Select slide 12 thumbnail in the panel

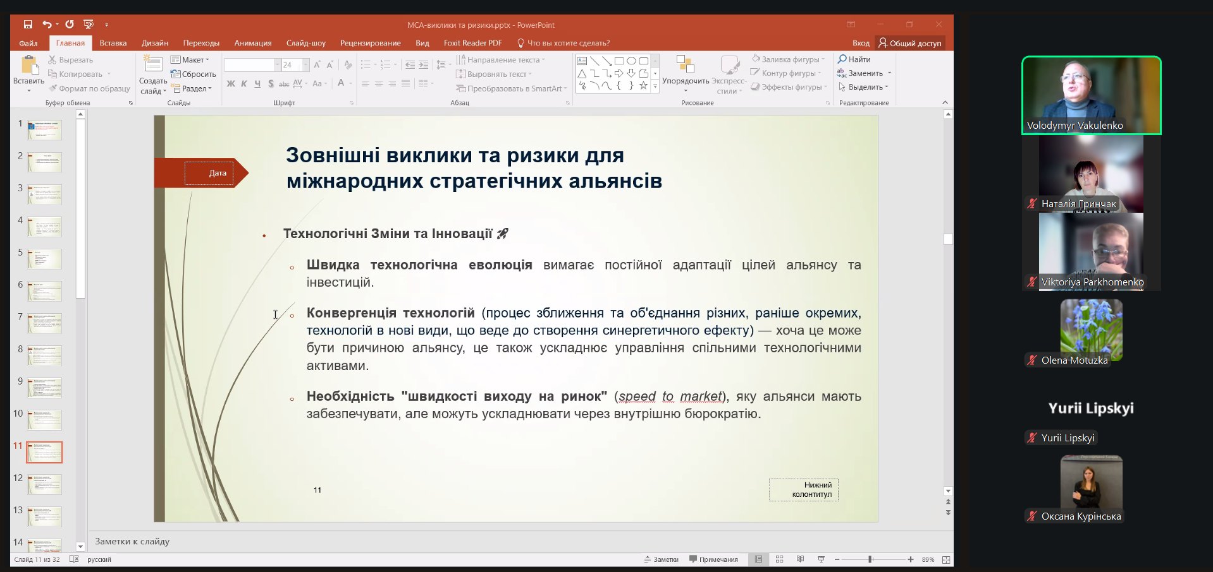[44, 484]
